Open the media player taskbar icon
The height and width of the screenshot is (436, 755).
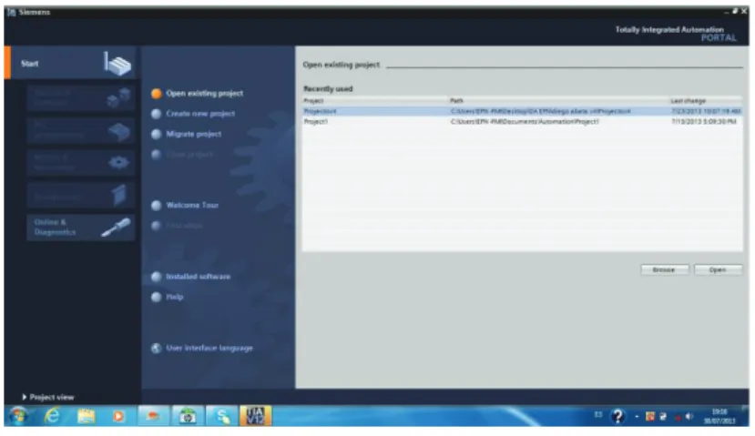click(x=118, y=416)
